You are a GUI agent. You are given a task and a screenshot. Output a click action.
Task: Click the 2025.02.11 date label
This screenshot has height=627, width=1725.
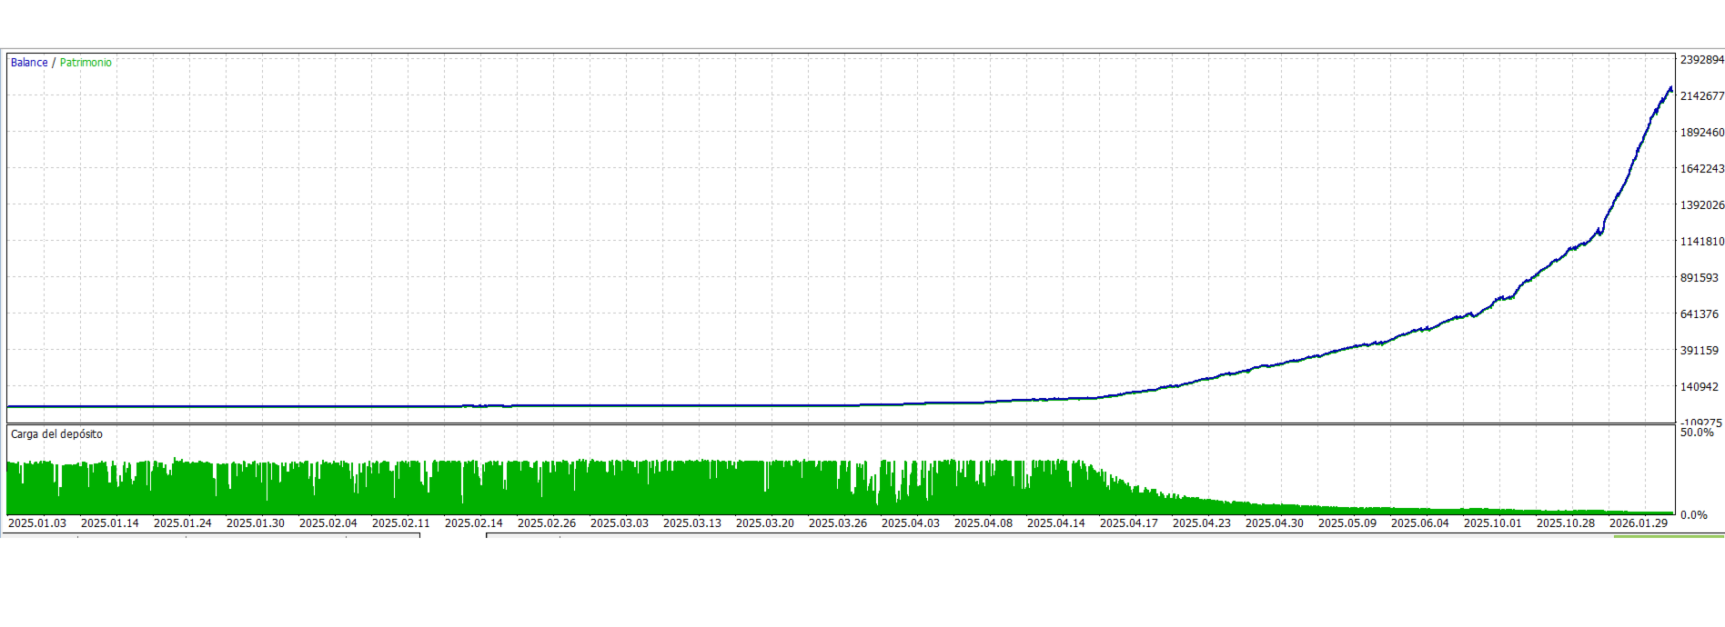point(401,523)
